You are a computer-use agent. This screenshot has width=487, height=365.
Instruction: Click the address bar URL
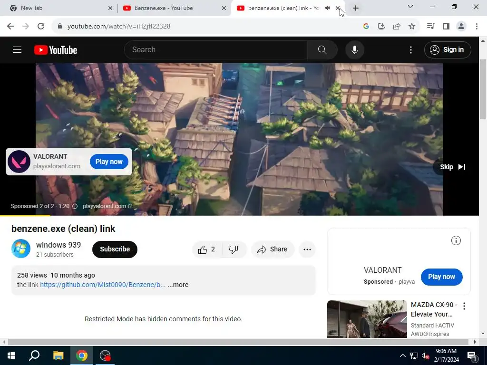pyautogui.click(x=118, y=27)
